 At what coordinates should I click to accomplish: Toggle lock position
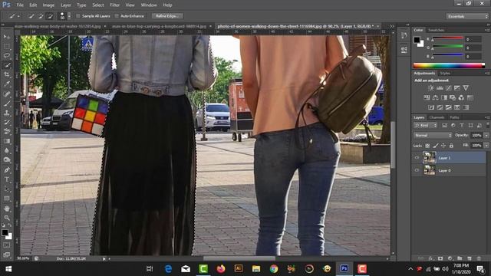[x=443, y=146]
